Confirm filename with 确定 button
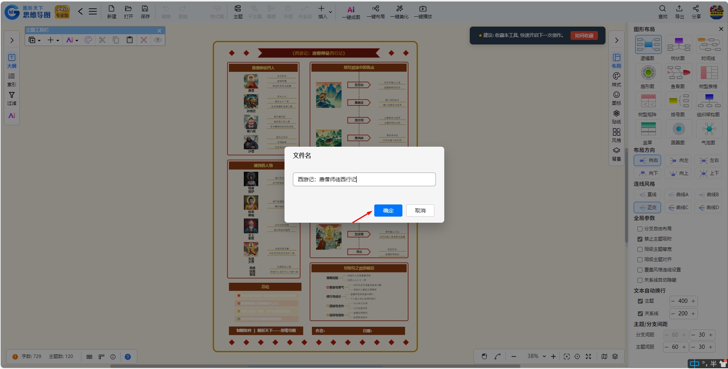The image size is (728, 369). coord(388,211)
